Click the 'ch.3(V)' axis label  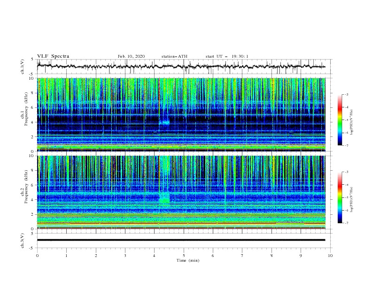(23, 241)
